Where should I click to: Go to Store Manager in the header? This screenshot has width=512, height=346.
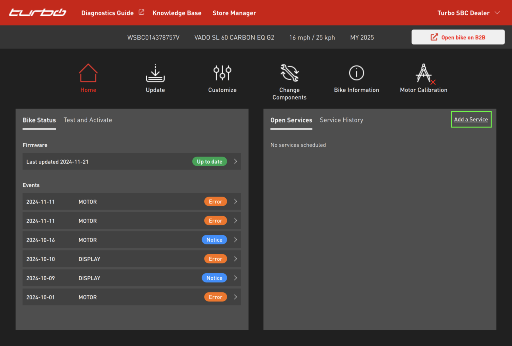234,13
